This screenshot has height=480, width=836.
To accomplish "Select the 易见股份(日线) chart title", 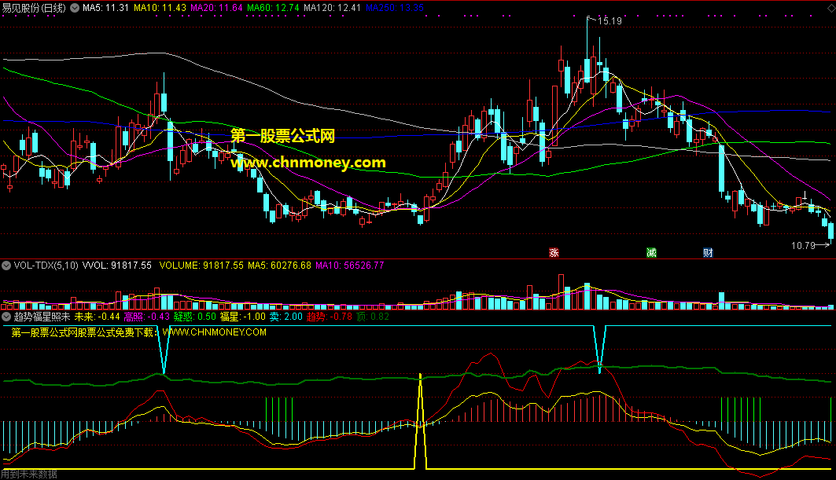I will tap(34, 8).
